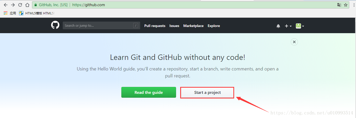Viewport: 356px width, 118px height.
Task: Click the Start a project button
Action: click(207, 93)
